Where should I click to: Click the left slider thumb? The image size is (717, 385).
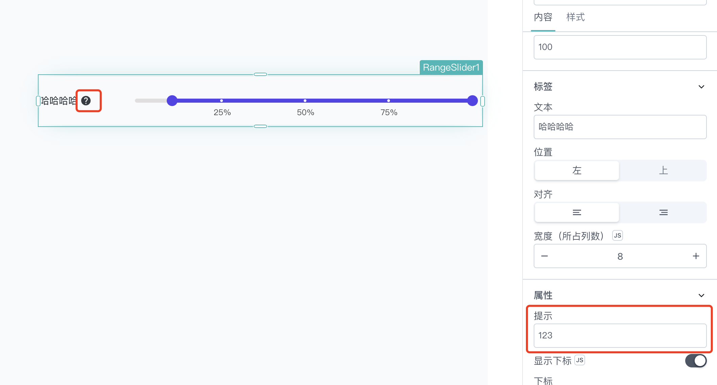[x=172, y=101]
